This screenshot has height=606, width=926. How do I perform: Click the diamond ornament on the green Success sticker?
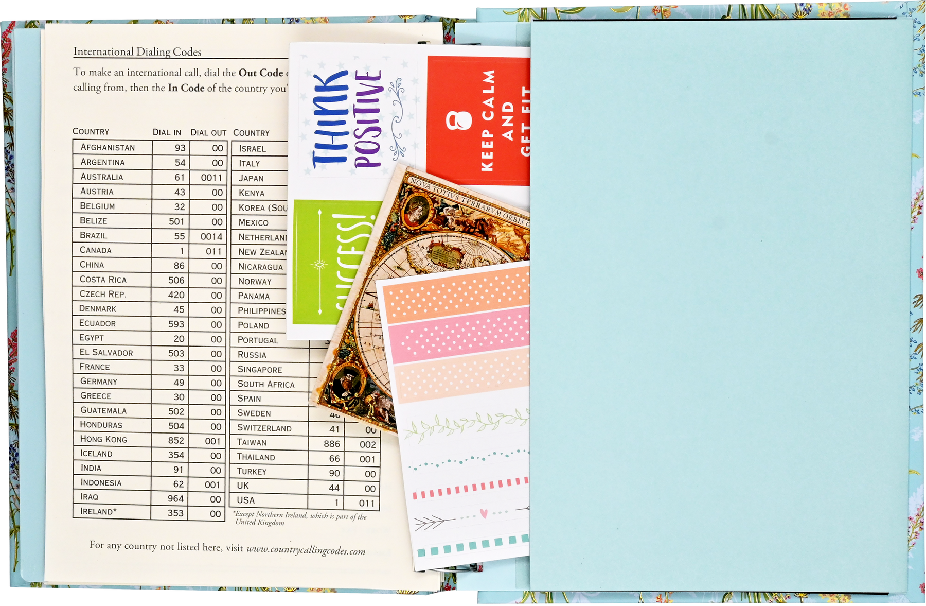pos(320,265)
